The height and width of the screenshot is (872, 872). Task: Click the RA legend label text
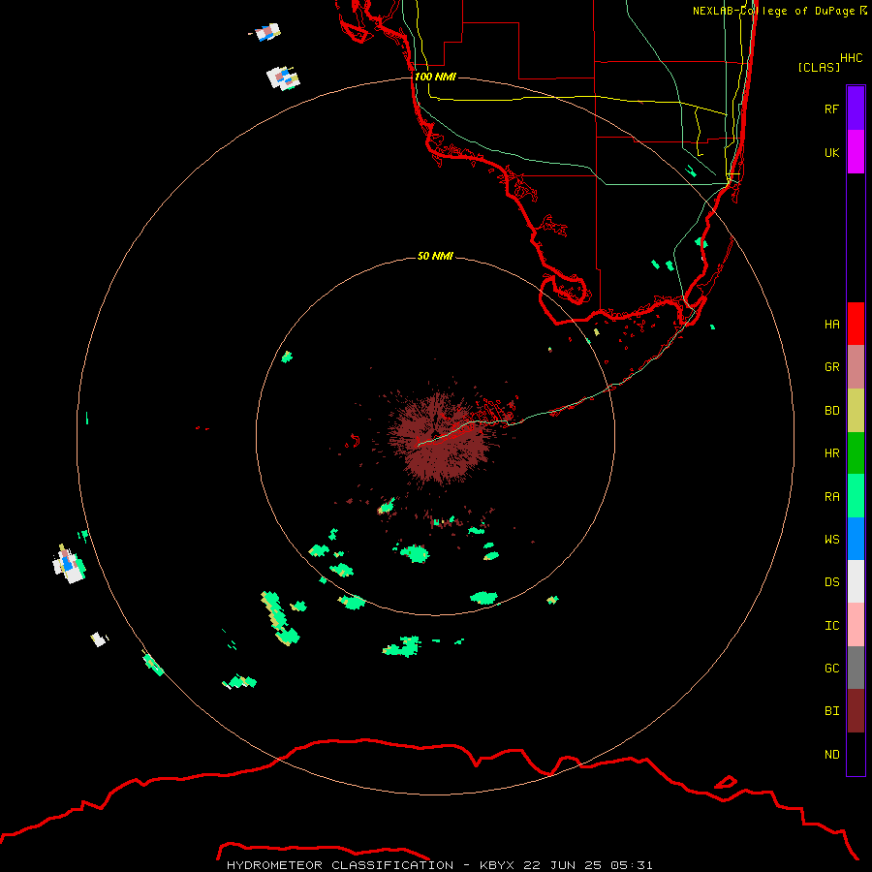click(x=832, y=496)
